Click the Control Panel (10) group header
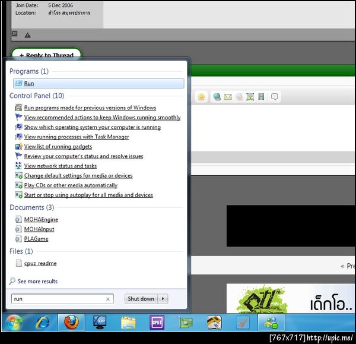 click(x=37, y=96)
